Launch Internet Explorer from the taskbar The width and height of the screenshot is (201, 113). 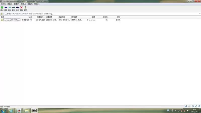pyautogui.click(x=11, y=110)
